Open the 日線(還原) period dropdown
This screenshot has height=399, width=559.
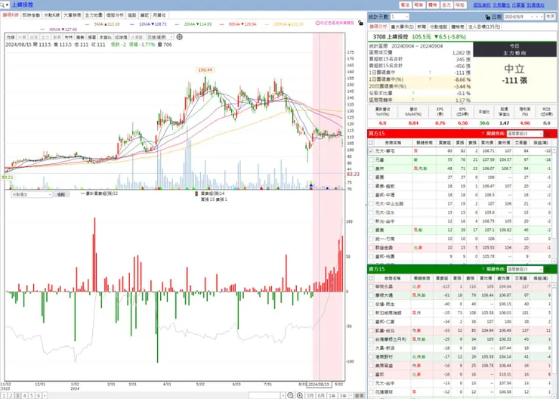pyautogui.click(x=160, y=37)
